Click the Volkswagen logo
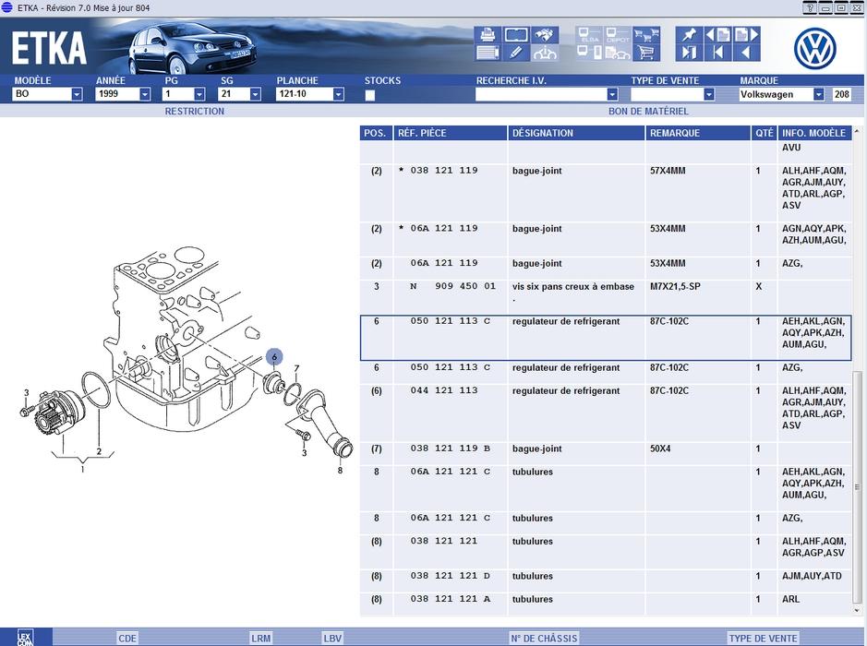Image resolution: width=867 pixels, height=646 pixels. (814, 47)
